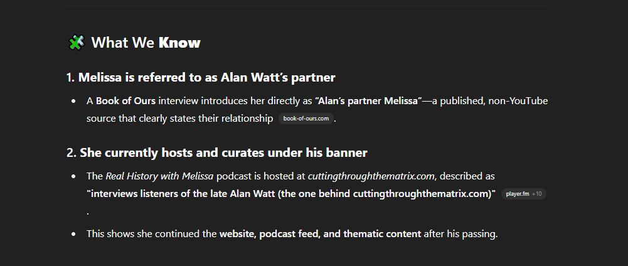This screenshot has width=628, height=266.
Task: Click bold 'website, podcast feed, and thematic content'
Action: click(320, 234)
